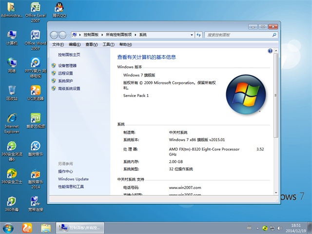Open the 计算机 desktop icon
This screenshot has height=234, width=312.
point(12,38)
